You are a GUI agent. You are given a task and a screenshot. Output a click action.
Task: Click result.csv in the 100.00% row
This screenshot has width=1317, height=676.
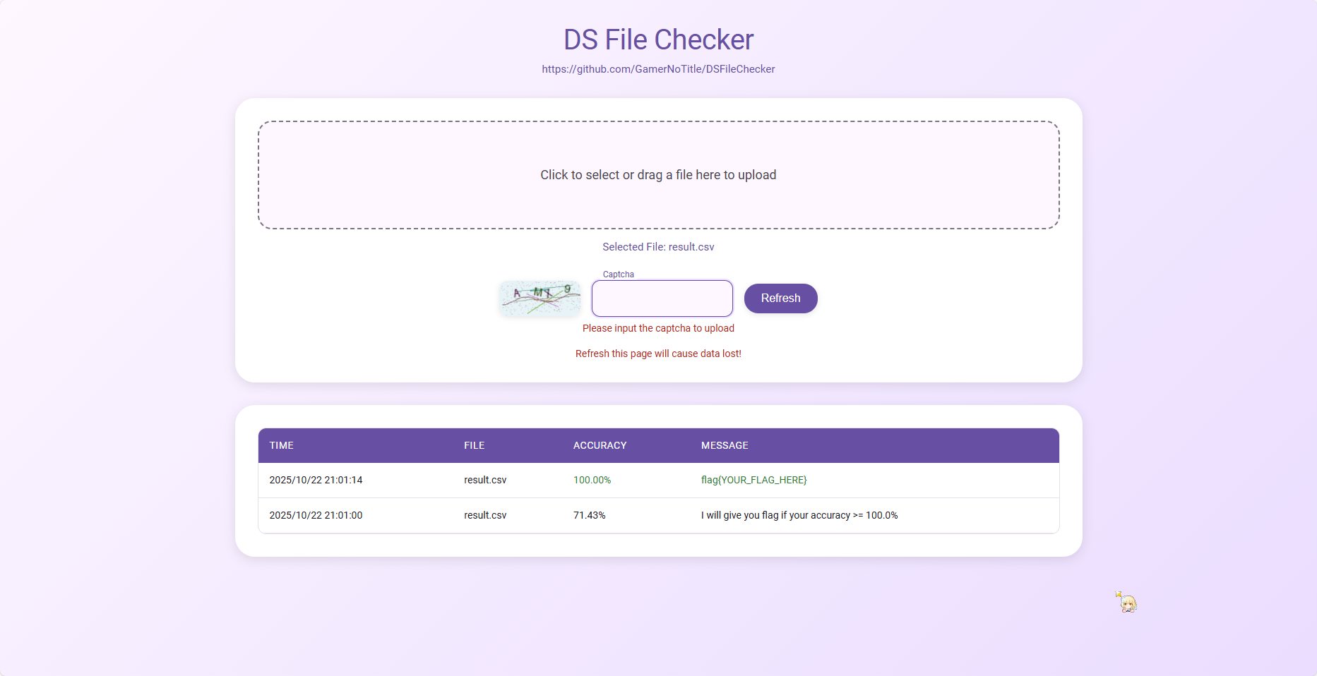(485, 480)
